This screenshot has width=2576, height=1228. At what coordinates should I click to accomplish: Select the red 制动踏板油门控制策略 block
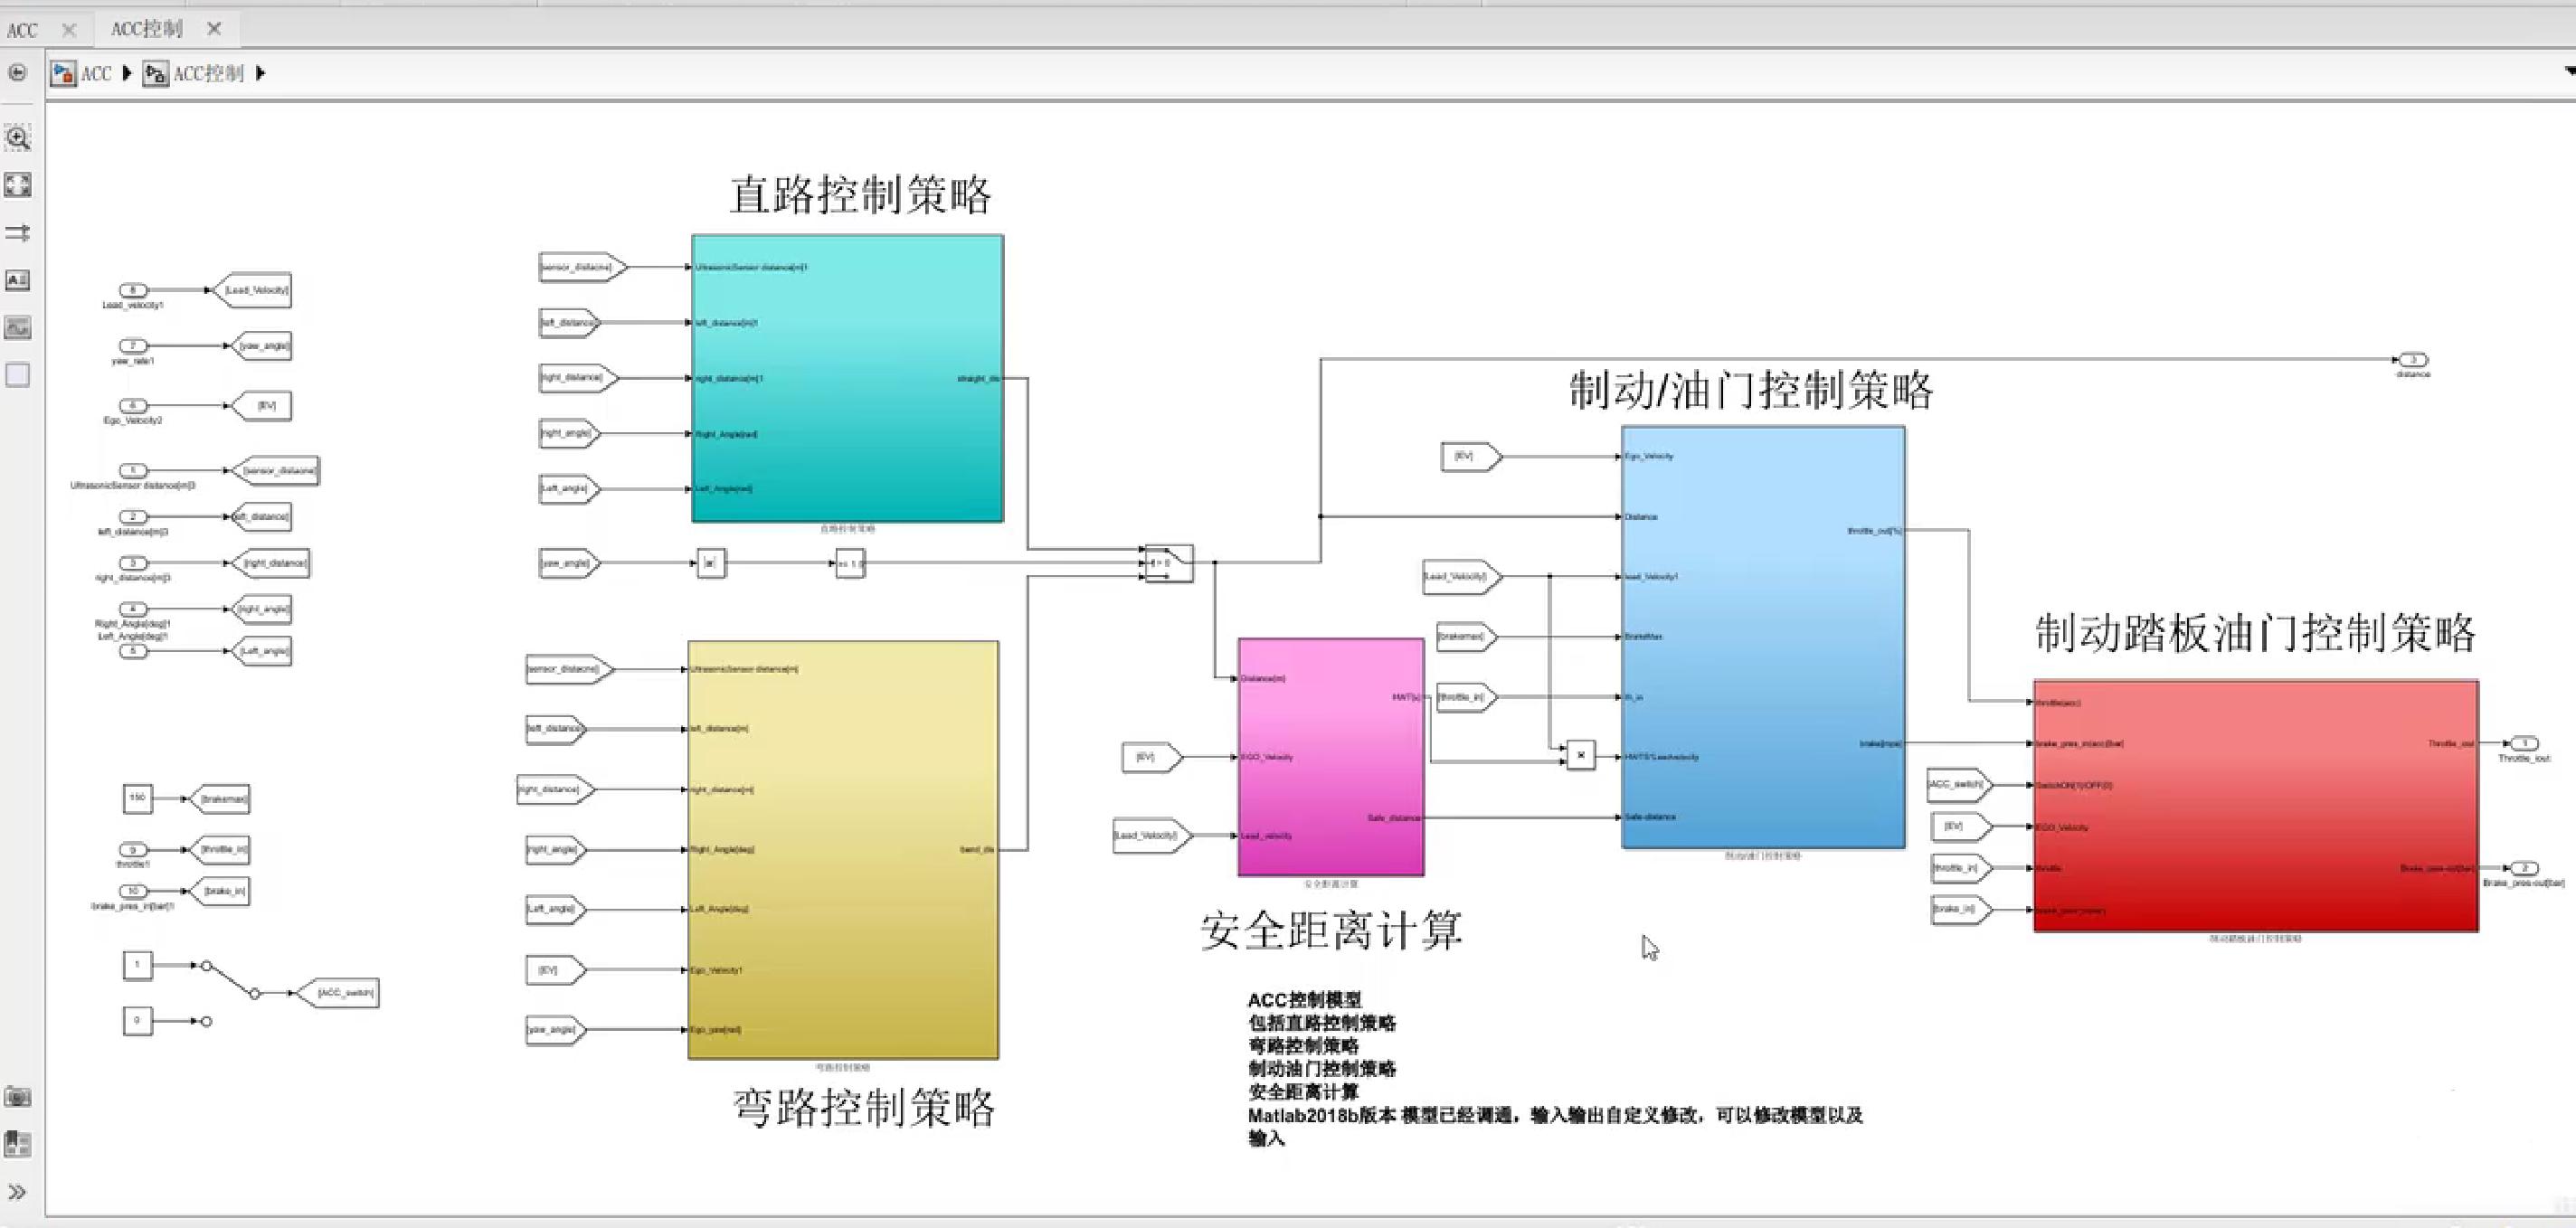[x=2255, y=806]
